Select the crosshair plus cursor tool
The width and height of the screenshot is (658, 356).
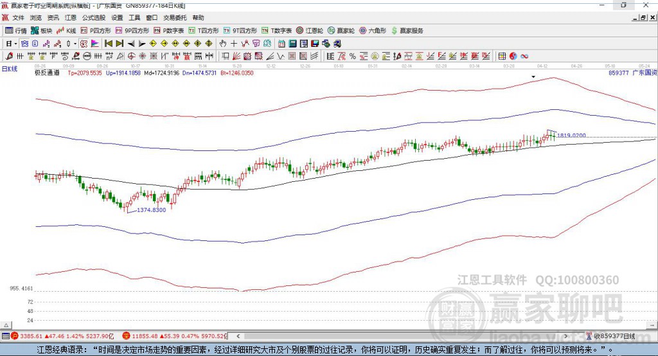point(234,44)
